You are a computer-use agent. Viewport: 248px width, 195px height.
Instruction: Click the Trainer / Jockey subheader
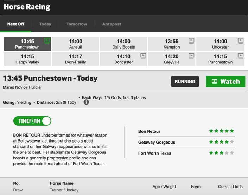coord(64,190)
